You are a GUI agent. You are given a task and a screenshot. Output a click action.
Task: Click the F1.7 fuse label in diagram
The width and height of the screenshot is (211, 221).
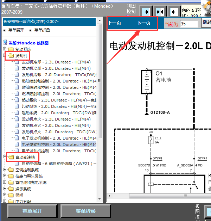[x=158, y=138]
